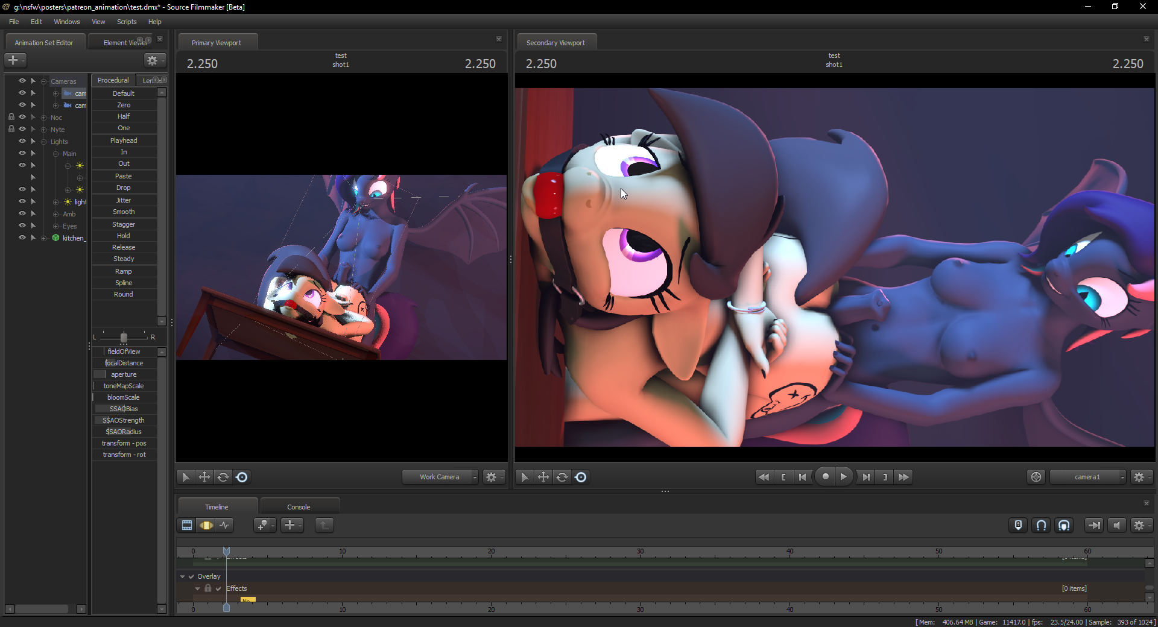Choose the move tool in Secondary Viewport
Screen dimensions: 1158x627
[x=543, y=477]
